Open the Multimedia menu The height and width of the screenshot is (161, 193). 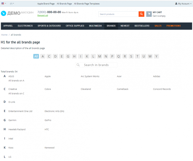[95, 26]
